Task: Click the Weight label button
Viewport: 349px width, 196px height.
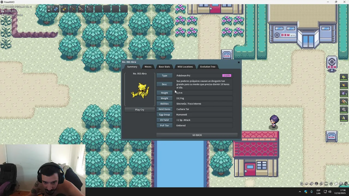Action: coord(164,98)
